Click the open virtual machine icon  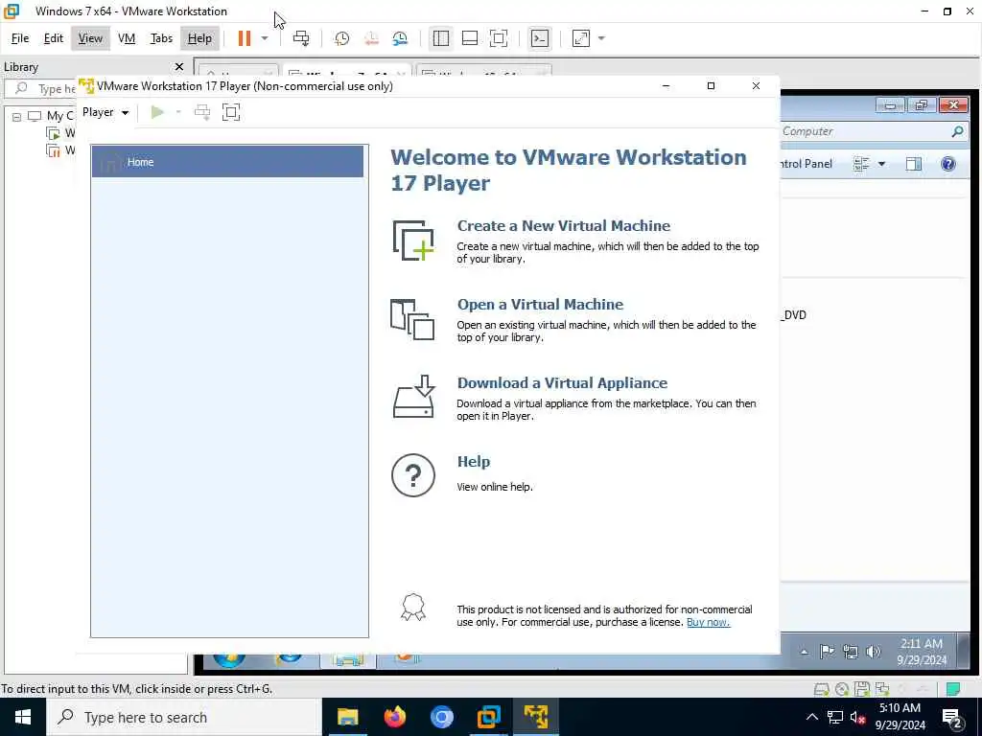[412, 319]
